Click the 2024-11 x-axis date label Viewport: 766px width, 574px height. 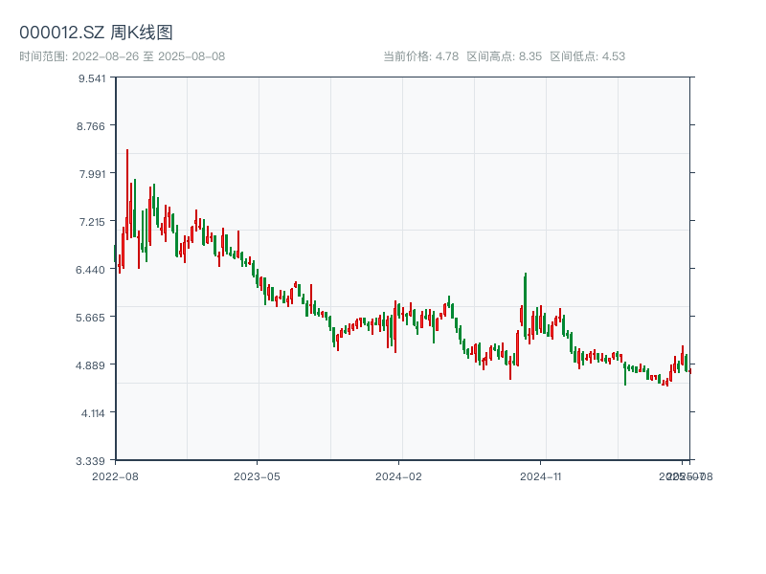[541, 475]
